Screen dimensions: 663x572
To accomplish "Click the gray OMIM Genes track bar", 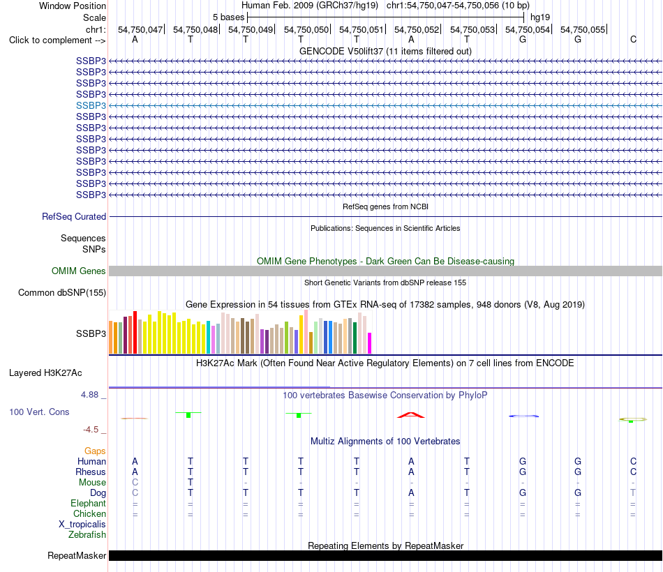I will [385, 271].
